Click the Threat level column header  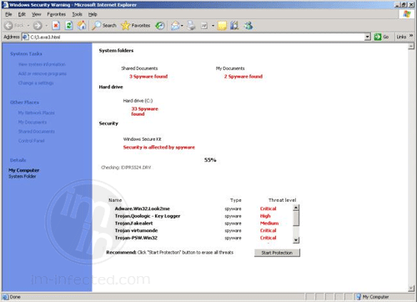coord(282,200)
